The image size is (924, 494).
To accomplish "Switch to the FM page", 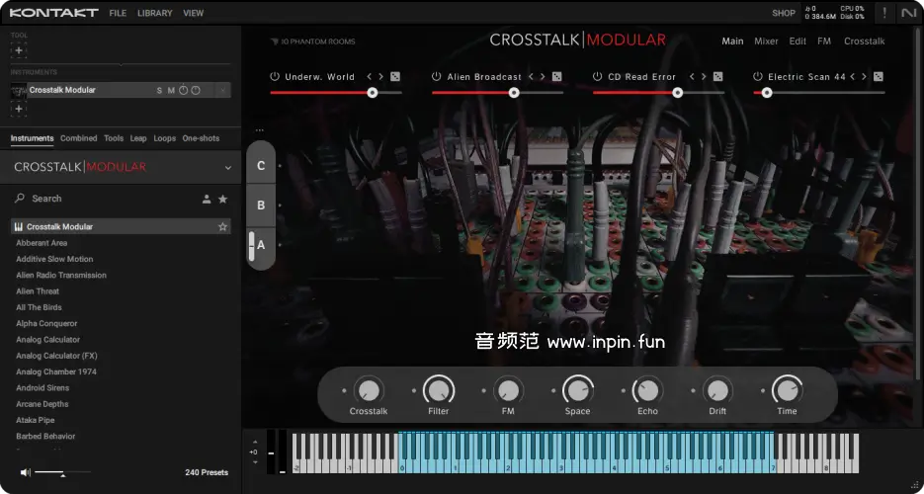I will click(x=824, y=41).
